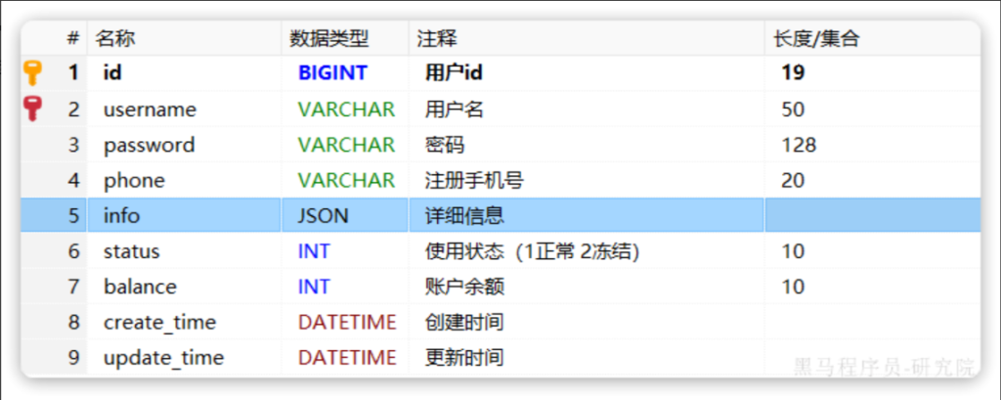Image resolution: width=1001 pixels, height=400 pixels.
Task: Select the password column name cell
Action: point(149,145)
